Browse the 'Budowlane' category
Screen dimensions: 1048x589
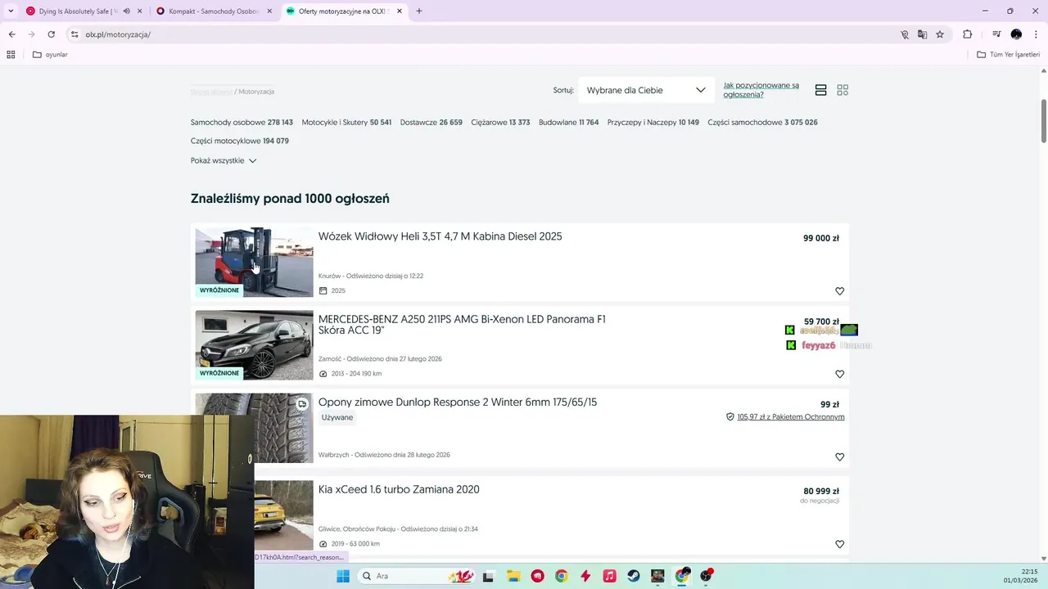pyautogui.click(x=568, y=123)
